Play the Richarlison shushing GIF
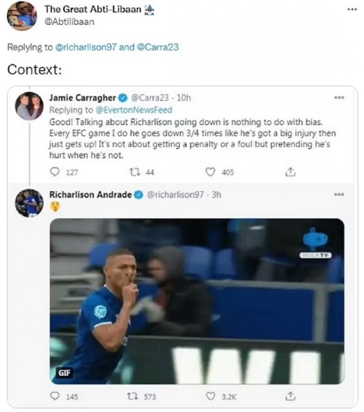The height and width of the screenshot is (412, 364). point(197,301)
